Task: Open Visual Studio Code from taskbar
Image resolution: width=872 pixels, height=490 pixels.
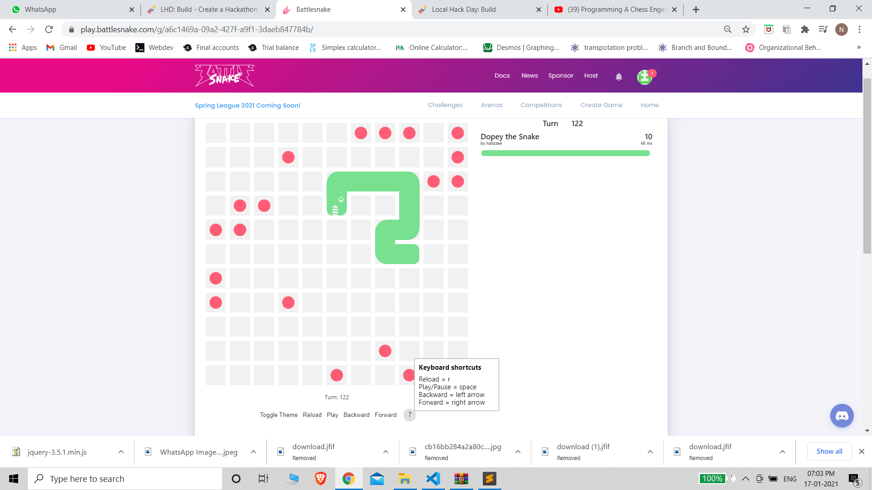Action: point(433,479)
